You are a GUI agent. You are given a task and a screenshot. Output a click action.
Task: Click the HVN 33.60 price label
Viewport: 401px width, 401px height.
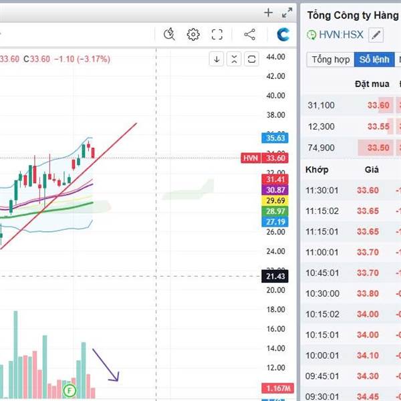click(x=265, y=158)
